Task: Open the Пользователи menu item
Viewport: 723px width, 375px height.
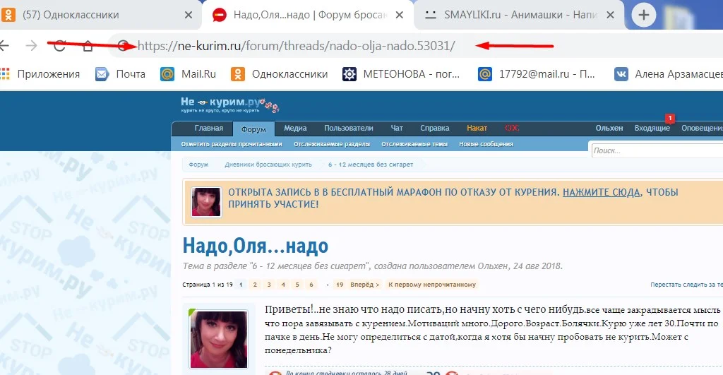Action: pos(349,129)
